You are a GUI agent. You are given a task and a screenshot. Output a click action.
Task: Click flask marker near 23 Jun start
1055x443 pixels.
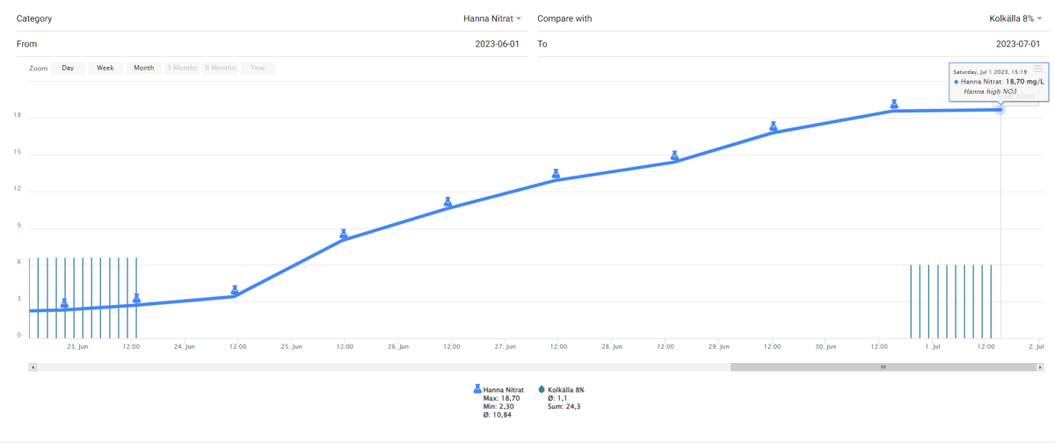[x=64, y=303]
